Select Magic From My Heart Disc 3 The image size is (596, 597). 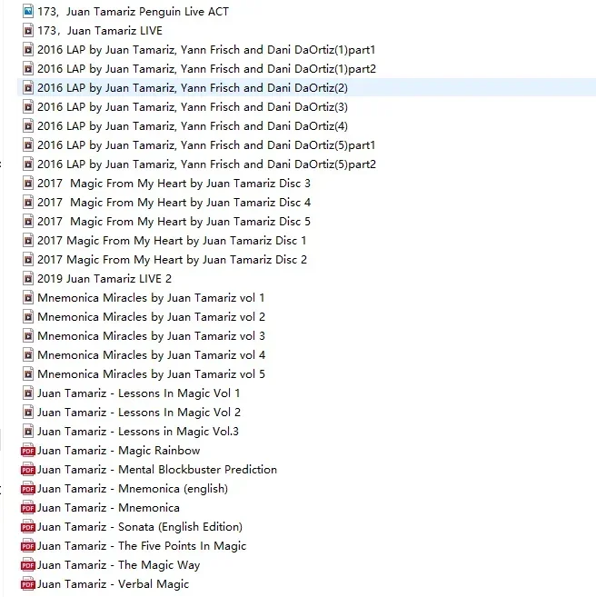174,184
